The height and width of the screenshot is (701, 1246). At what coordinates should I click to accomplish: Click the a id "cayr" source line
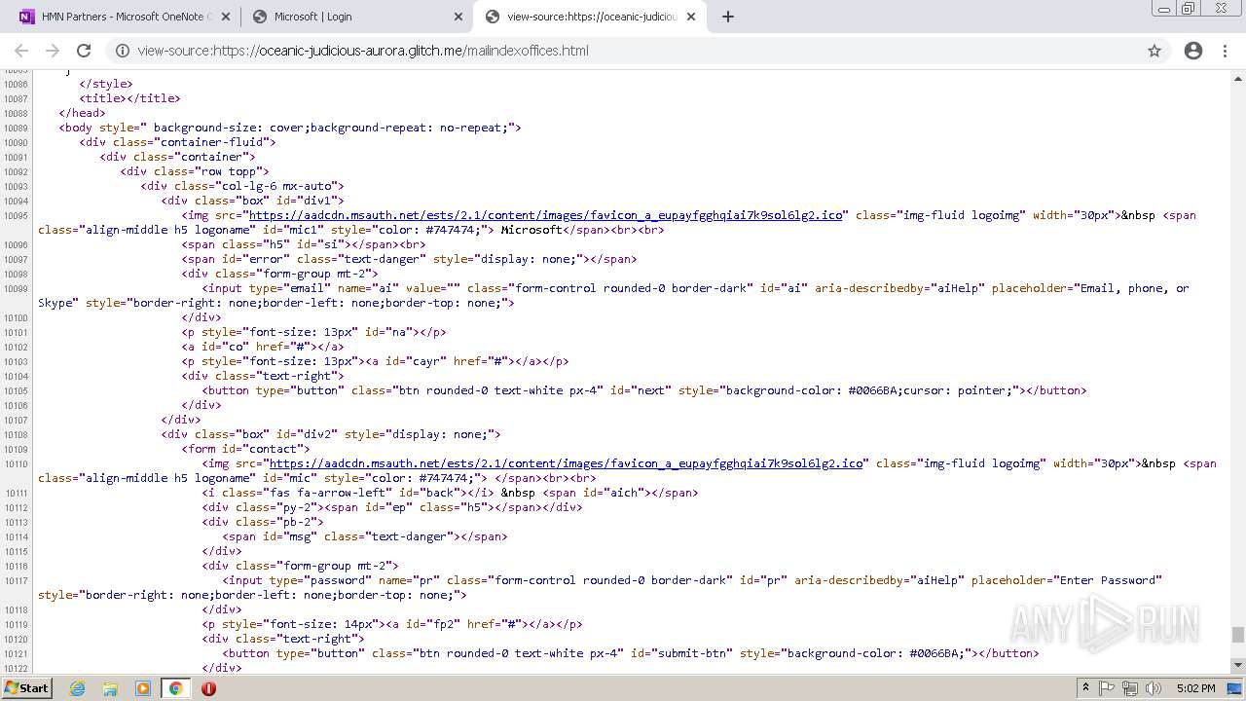coord(375,361)
